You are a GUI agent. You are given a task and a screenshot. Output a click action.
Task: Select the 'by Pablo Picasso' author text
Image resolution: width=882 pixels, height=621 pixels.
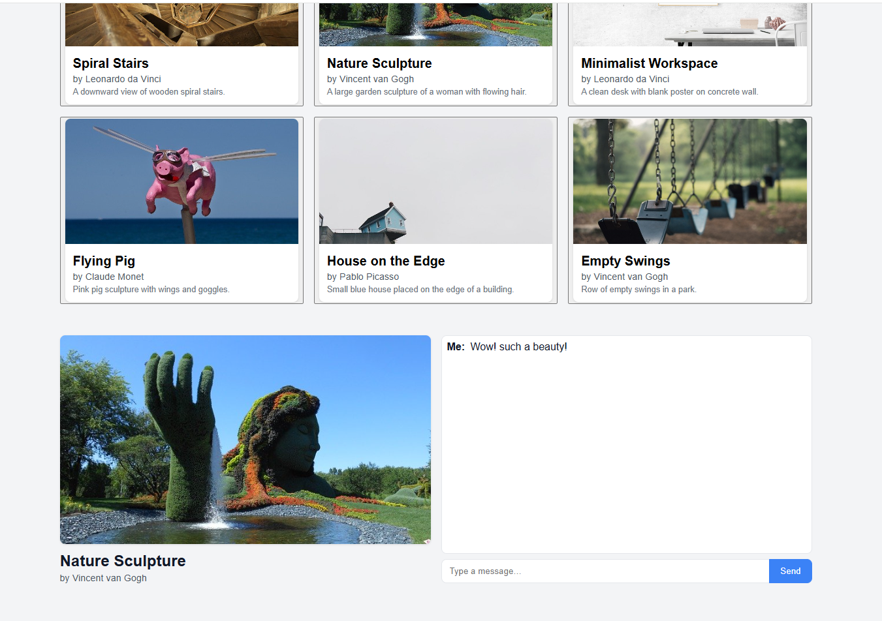coord(363,277)
